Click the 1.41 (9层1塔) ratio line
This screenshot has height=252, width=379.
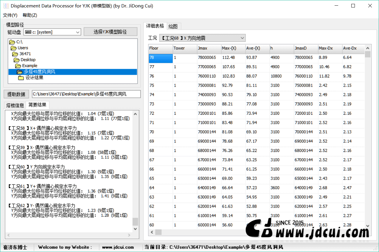click(x=69, y=196)
